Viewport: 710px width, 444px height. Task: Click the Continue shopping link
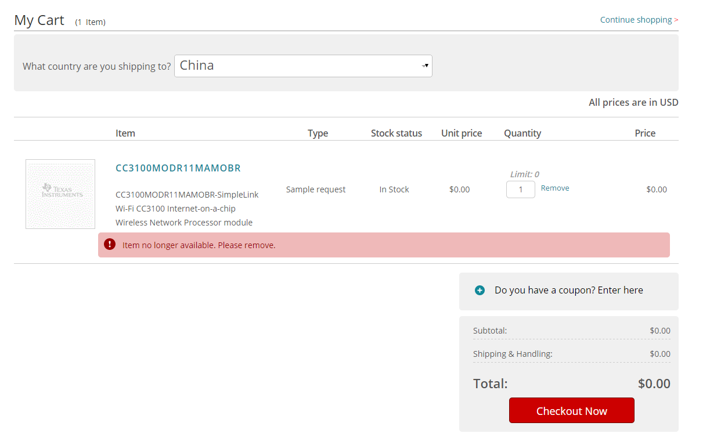pyautogui.click(x=639, y=20)
